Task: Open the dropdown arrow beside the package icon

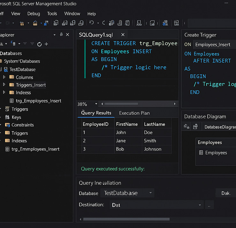Action: (x=28, y=23)
